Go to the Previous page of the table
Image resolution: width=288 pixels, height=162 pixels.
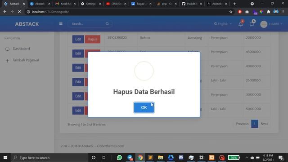coord(242,124)
